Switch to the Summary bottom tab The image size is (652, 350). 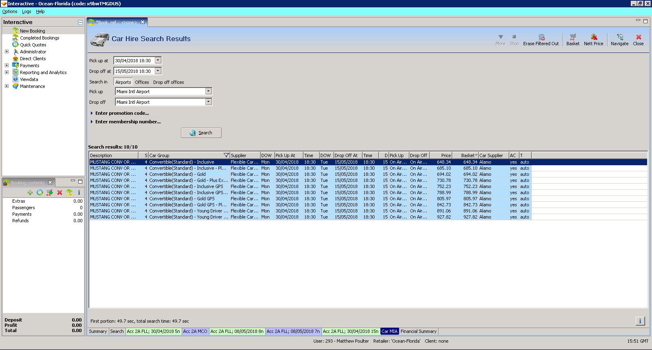pos(98,331)
